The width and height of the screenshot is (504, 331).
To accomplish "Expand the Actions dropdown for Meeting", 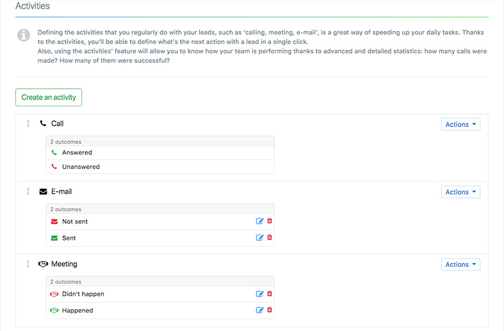I will [461, 264].
